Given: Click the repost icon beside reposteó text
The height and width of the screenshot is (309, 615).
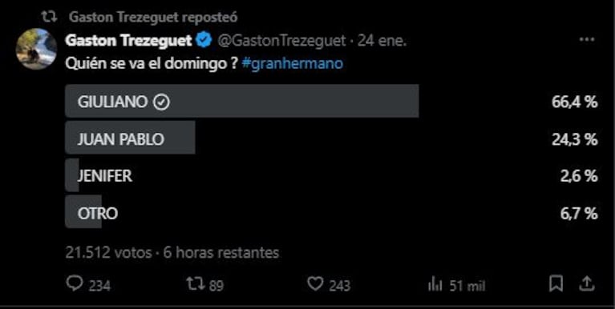Looking at the screenshot, I should tap(50, 17).
